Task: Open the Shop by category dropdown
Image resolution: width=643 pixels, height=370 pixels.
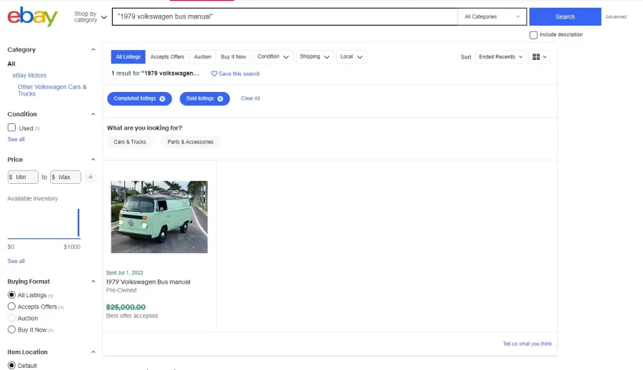Action: coord(90,17)
